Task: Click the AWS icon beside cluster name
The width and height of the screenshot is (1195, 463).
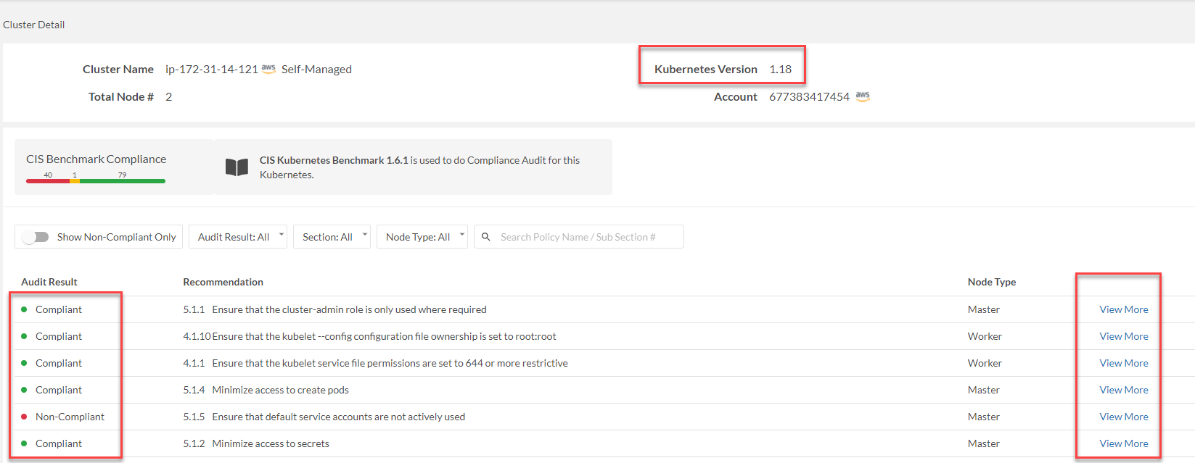Action: point(268,69)
